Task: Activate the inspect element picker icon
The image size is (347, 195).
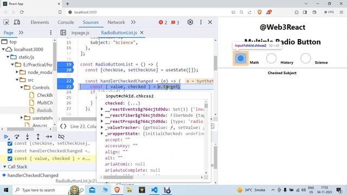Action: [x=6, y=22]
